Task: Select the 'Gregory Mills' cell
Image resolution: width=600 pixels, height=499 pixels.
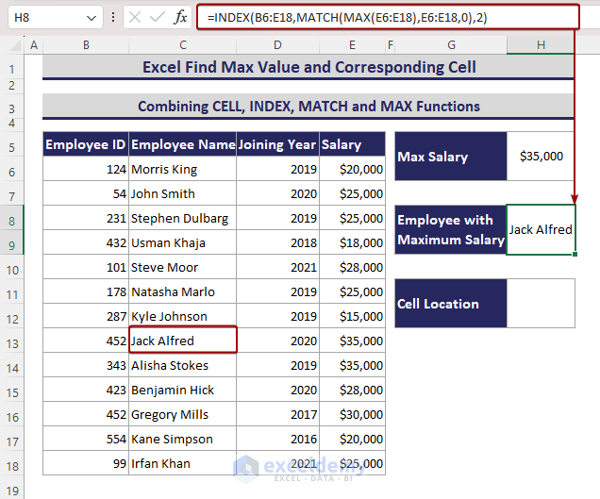Action: coord(183,414)
